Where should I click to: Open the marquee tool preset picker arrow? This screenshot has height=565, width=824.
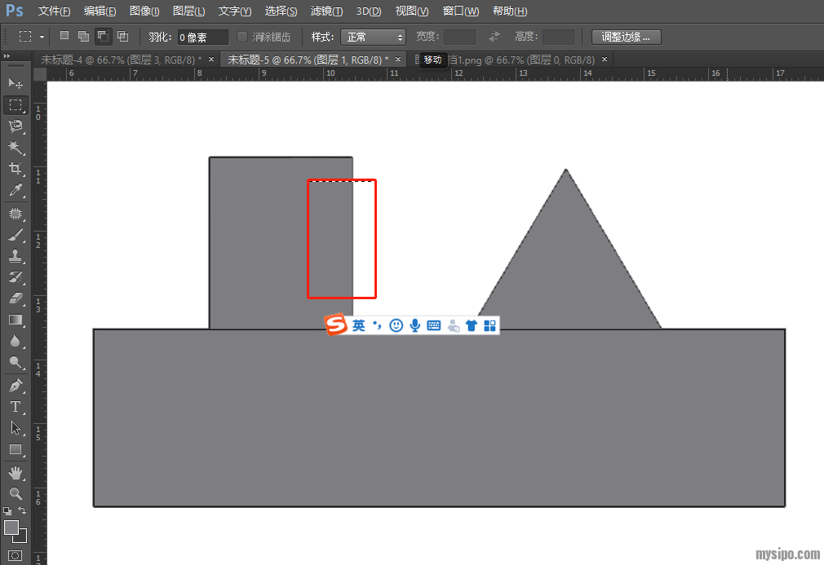point(42,37)
